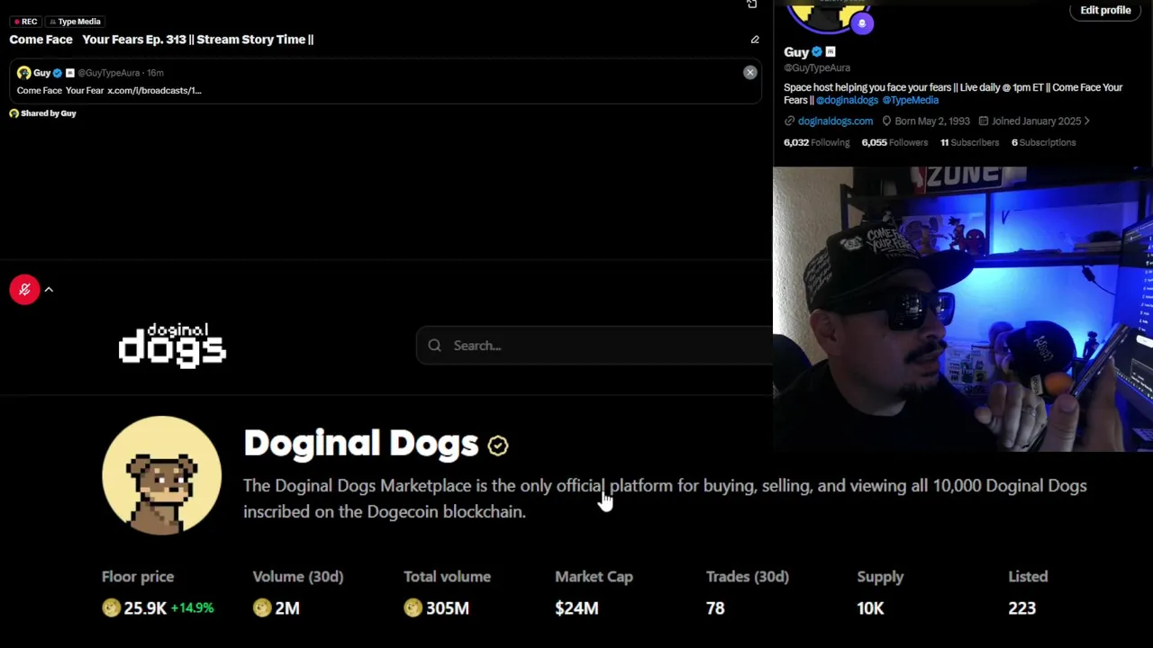Click the pencil edit icon by the stream title
Screen dimensions: 1153x648
coord(755,40)
